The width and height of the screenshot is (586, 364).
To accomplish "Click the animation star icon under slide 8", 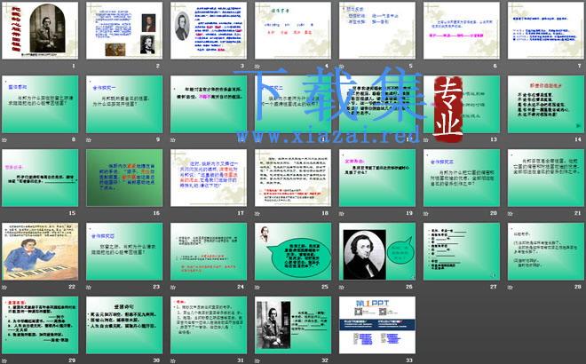I will [x=4, y=139].
